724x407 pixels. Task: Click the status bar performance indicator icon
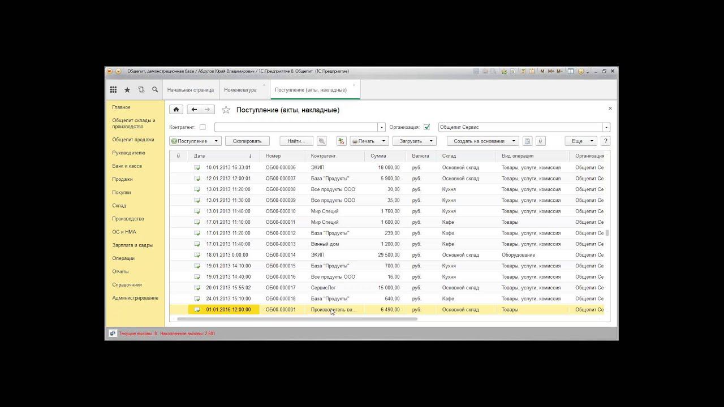(113, 334)
